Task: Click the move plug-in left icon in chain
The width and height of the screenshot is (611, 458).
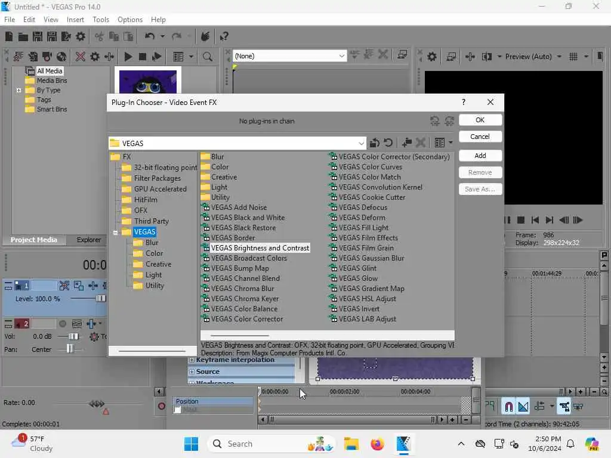Action: click(435, 121)
